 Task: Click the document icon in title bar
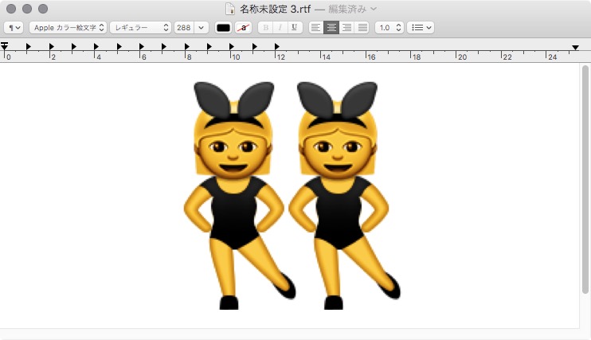[x=229, y=8]
